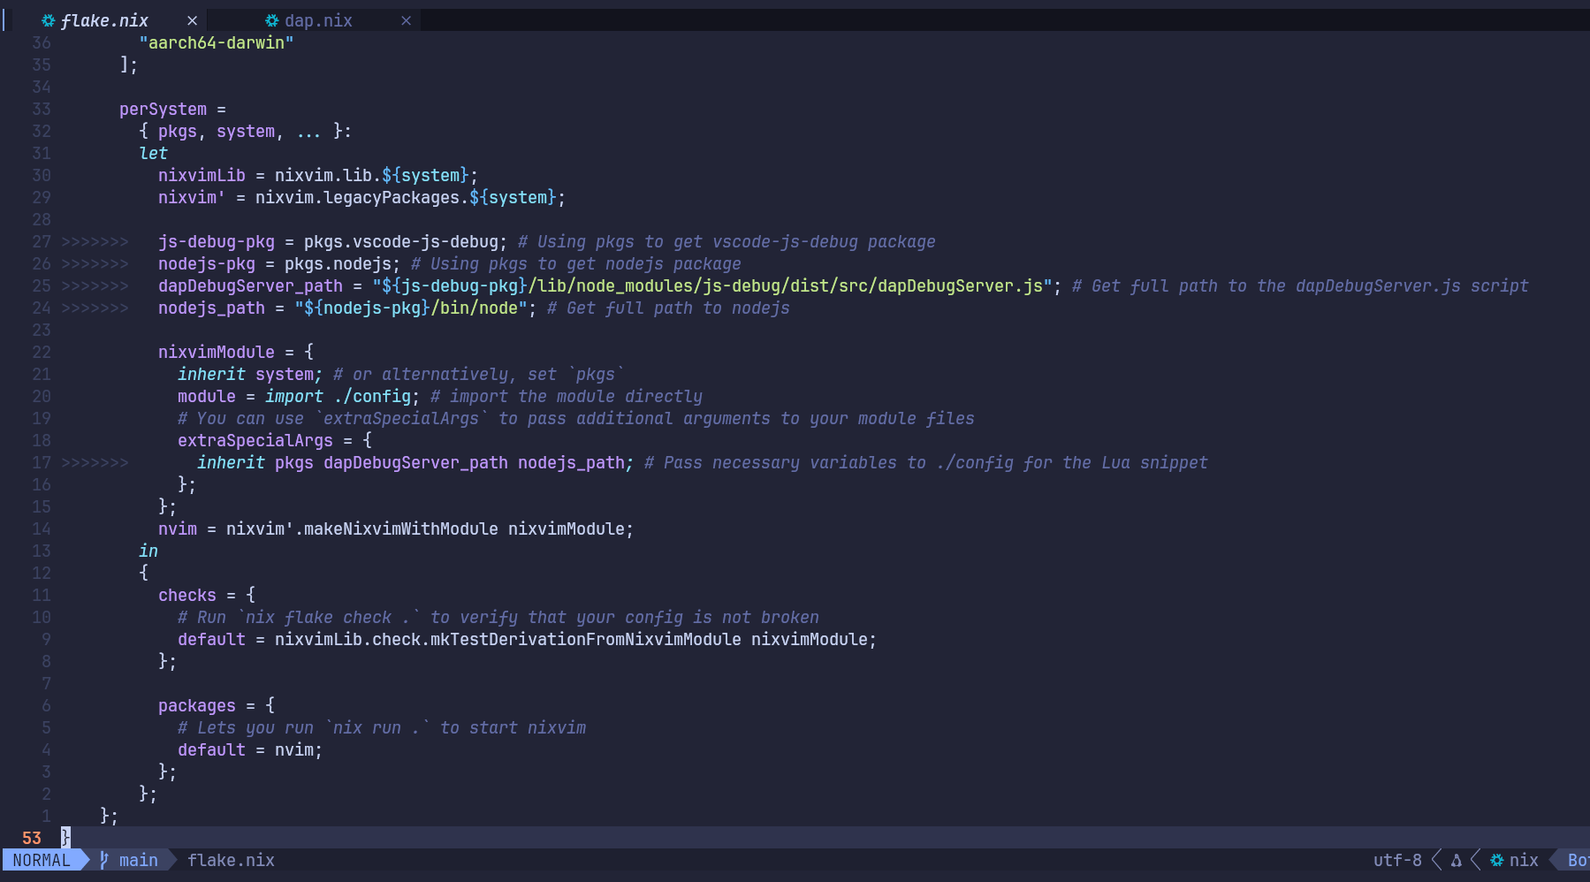1590x882 pixels.
Task: Click nixvim' variable definition
Action: coord(192,197)
